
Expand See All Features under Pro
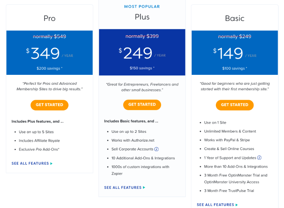click(x=30, y=163)
